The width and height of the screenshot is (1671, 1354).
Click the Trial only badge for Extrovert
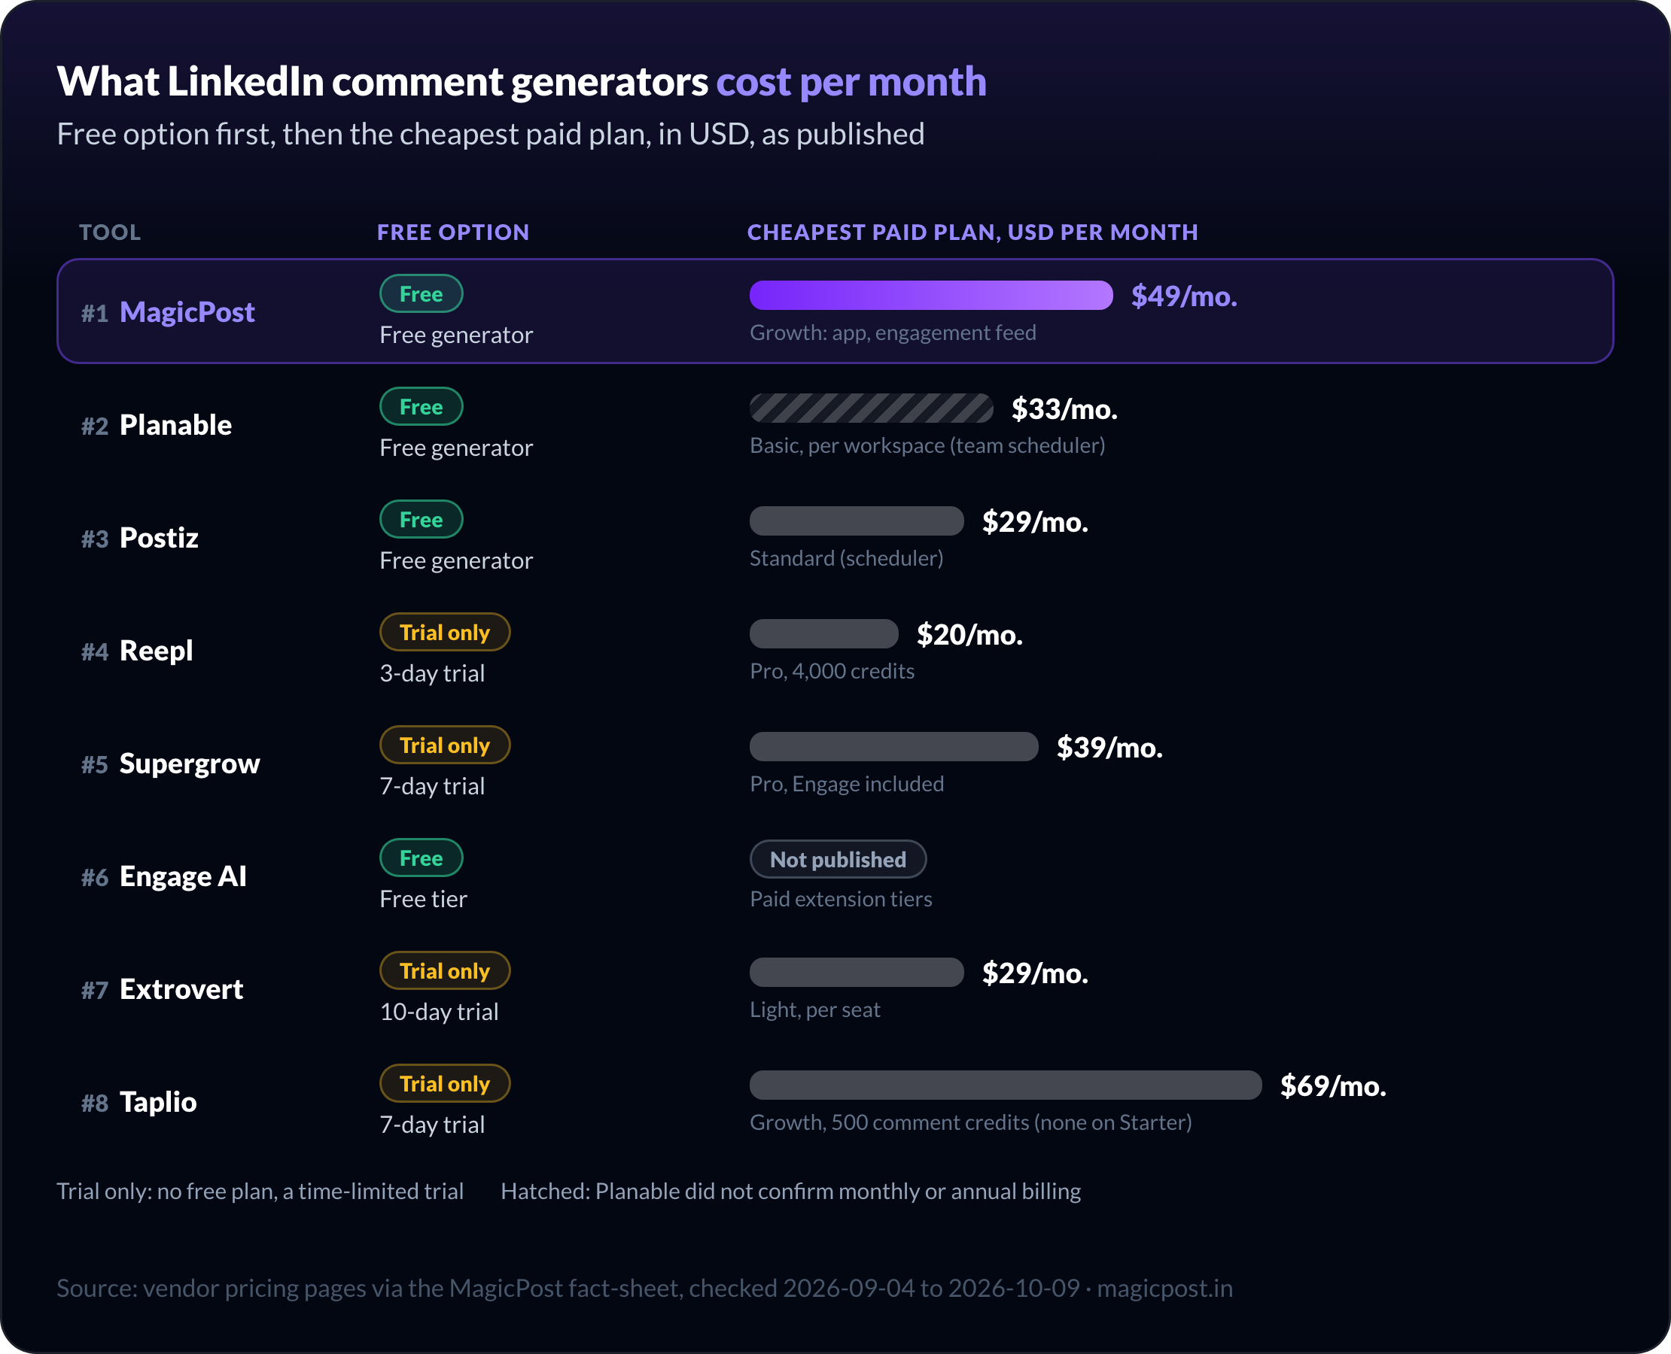click(445, 971)
